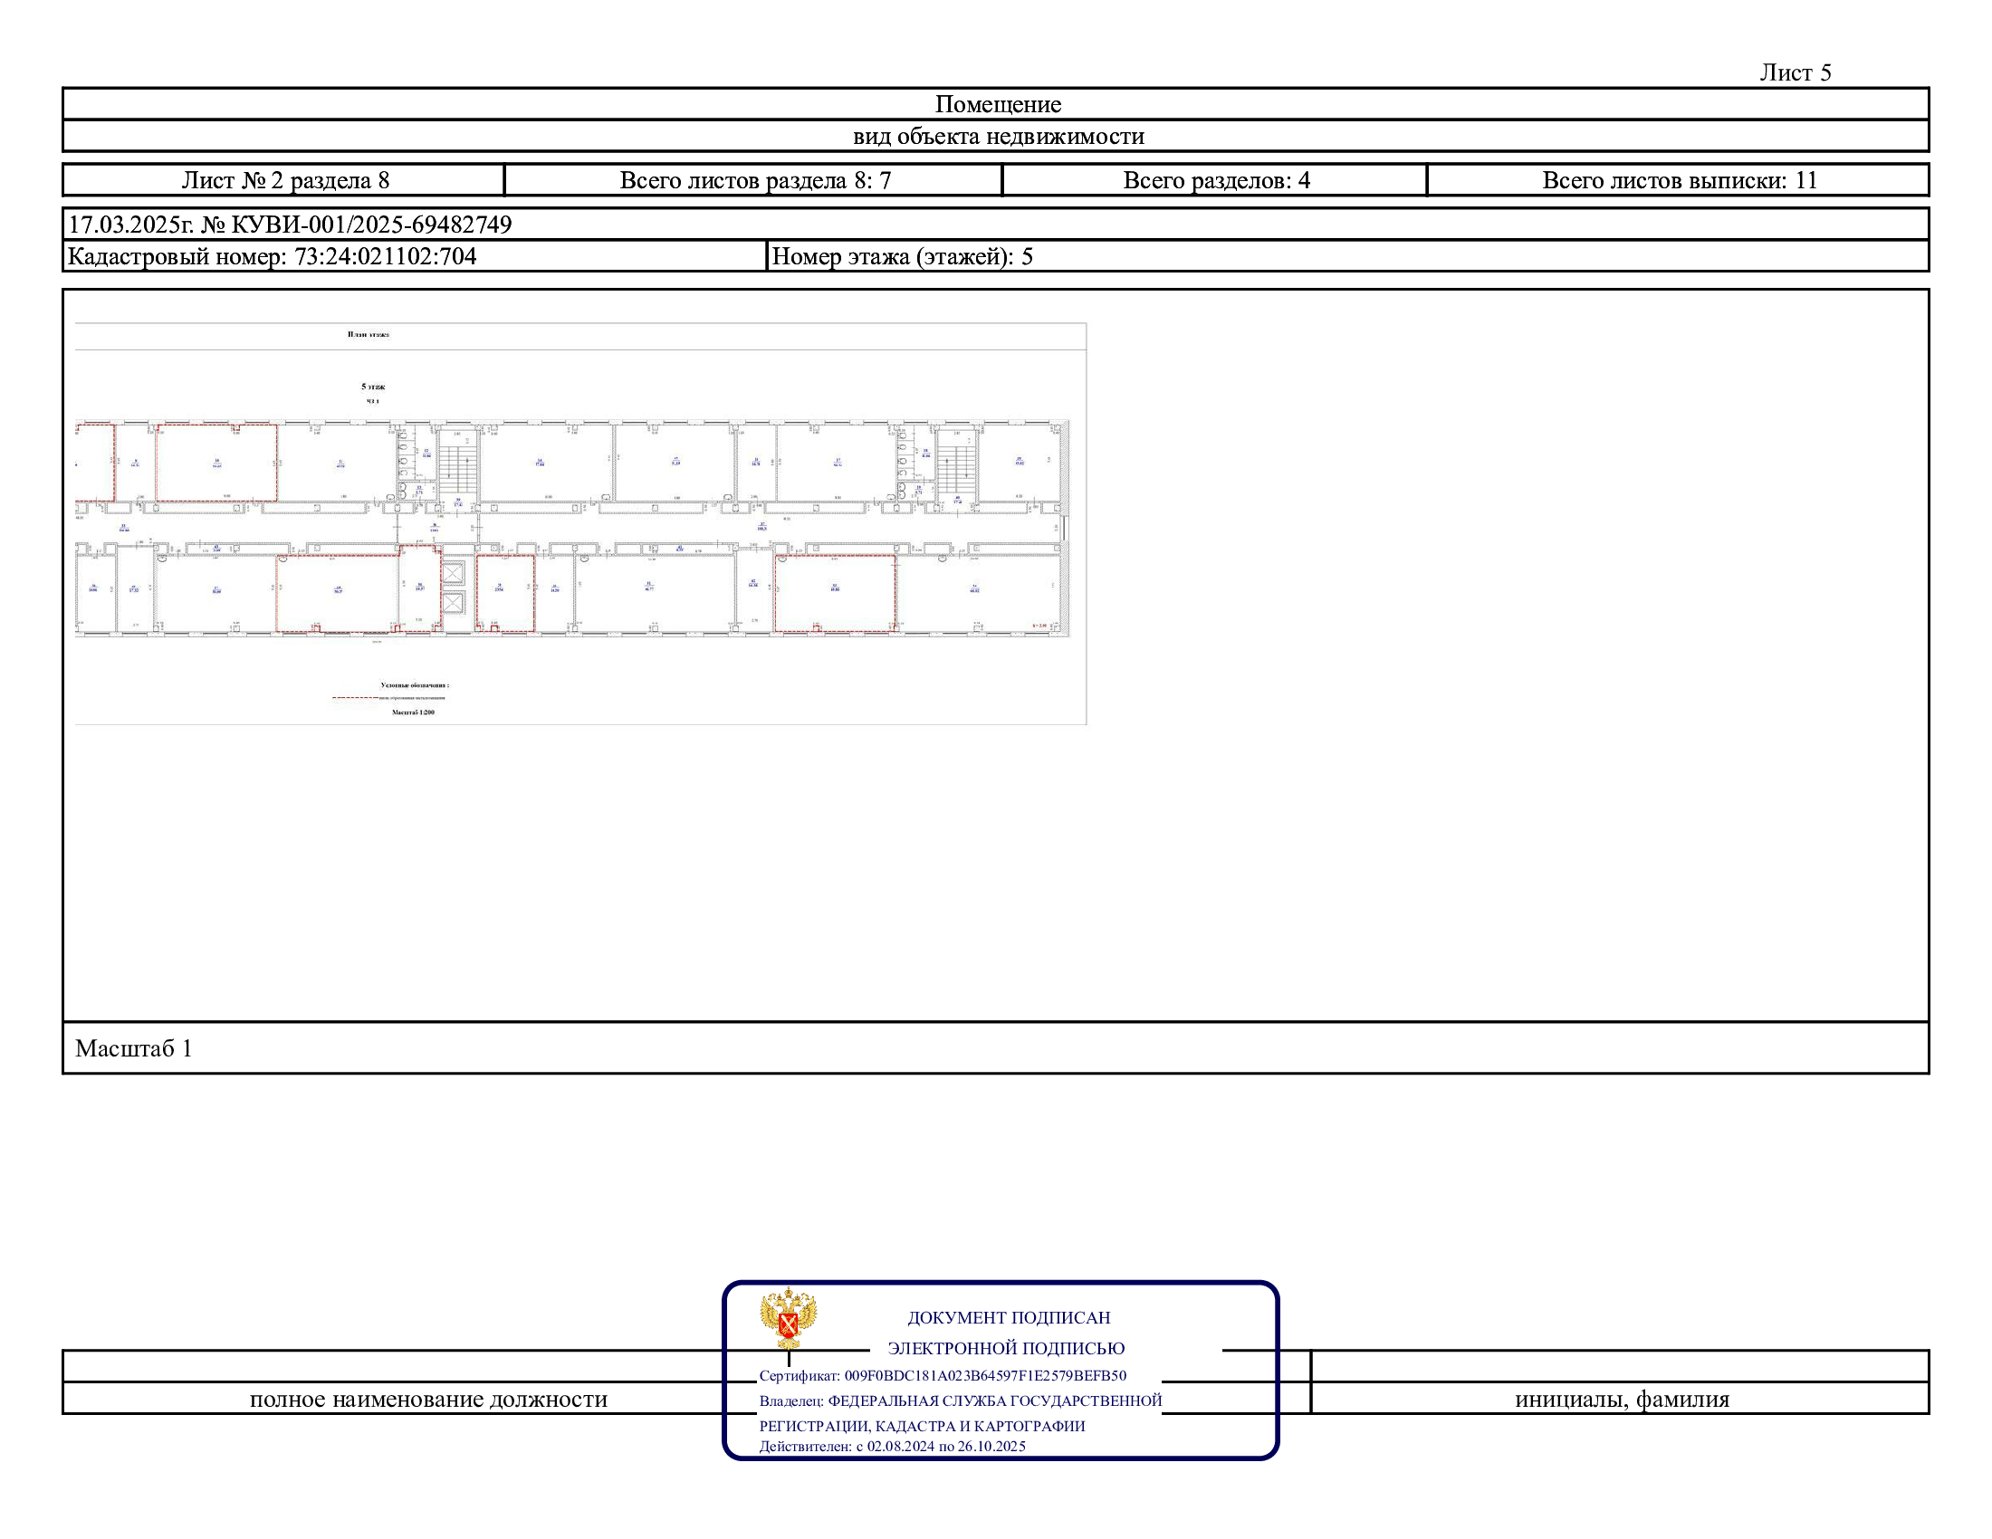Click the 'инициалы, фамилия' caption
The width and height of the screenshot is (1992, 1539).
(x=1622, y=1399)
